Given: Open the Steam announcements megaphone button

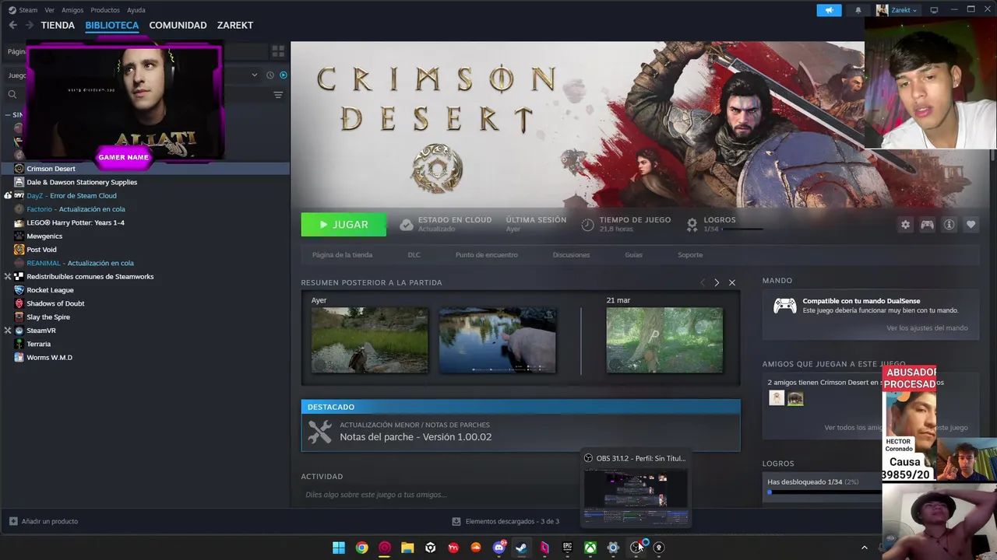Looking at the screenshot, I should 829,10.
